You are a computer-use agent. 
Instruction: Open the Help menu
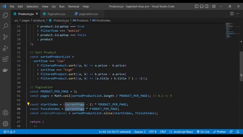[85, 6]
